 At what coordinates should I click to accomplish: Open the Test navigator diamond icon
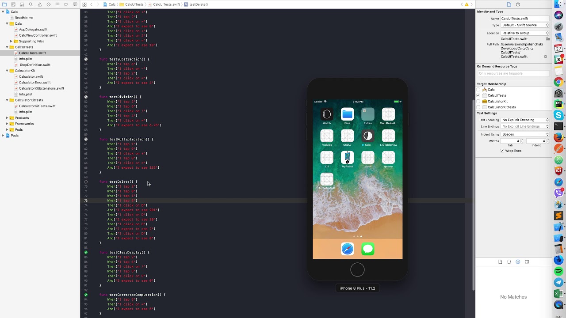coord(48,4)
